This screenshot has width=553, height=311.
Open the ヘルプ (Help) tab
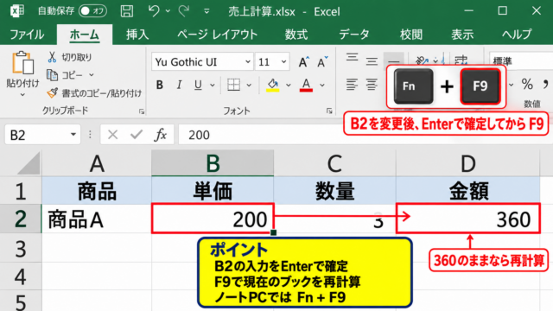(x=517, y=35)
